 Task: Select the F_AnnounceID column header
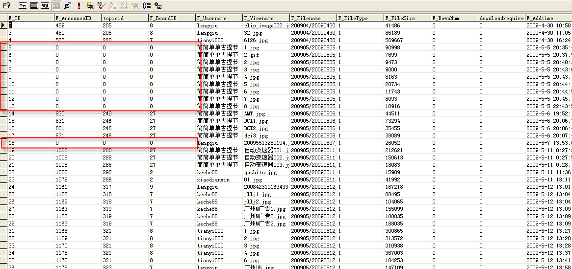(x=78, y=18)
